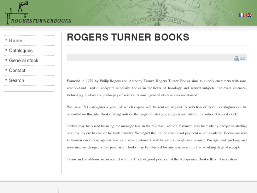Click the italic word 'pro-forma'
The height and width of the screenshot is (193, 257).
183,140
